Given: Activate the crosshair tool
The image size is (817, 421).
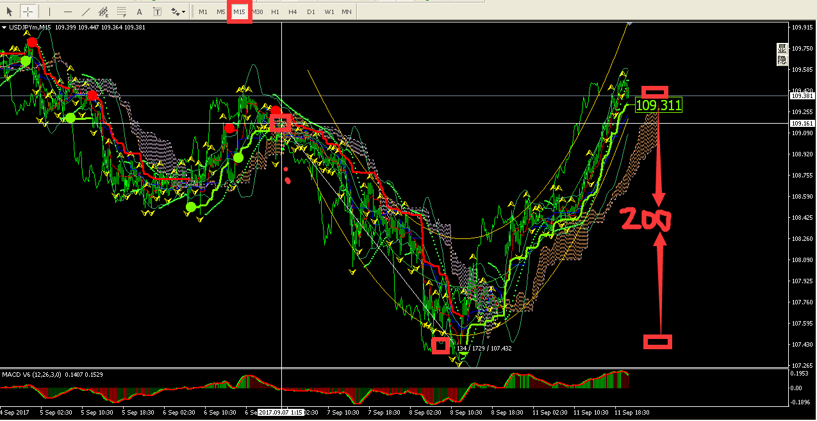Looking at the screenshot, I should 28,12.
